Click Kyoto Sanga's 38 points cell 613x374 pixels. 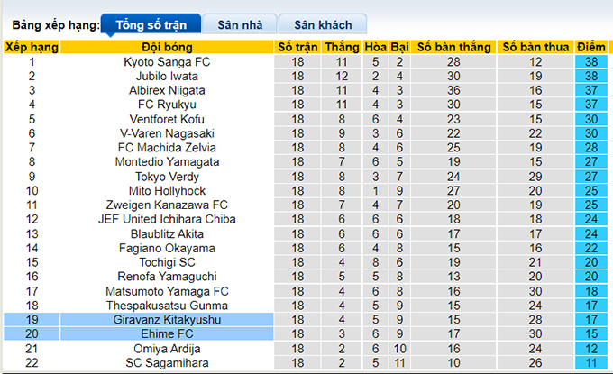590,62
